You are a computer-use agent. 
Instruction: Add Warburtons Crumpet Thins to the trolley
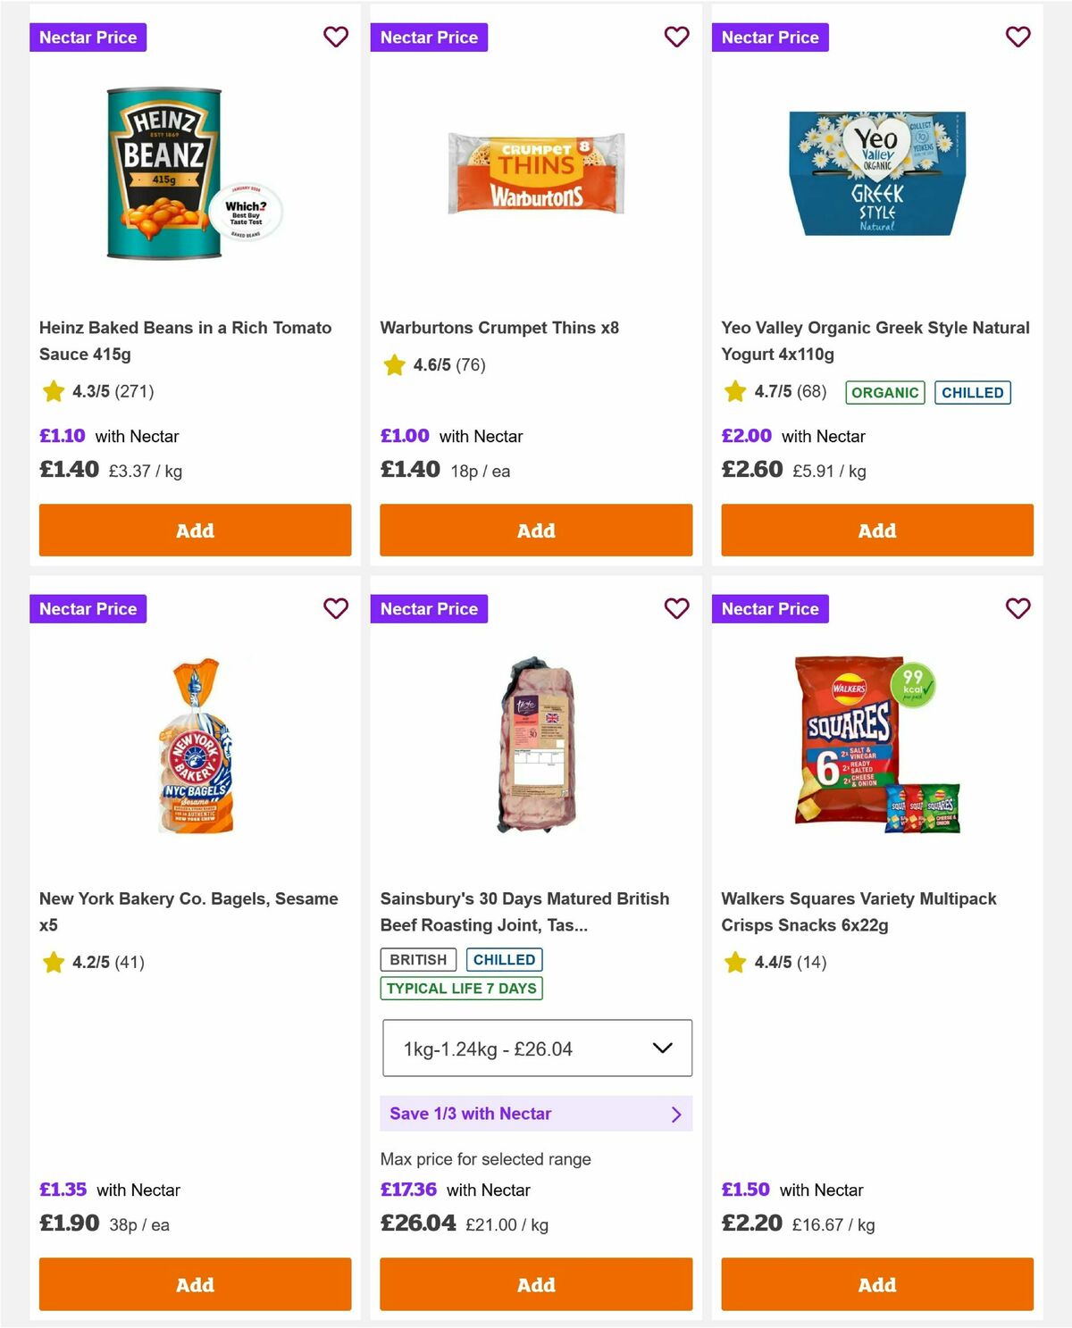[536, 530]
